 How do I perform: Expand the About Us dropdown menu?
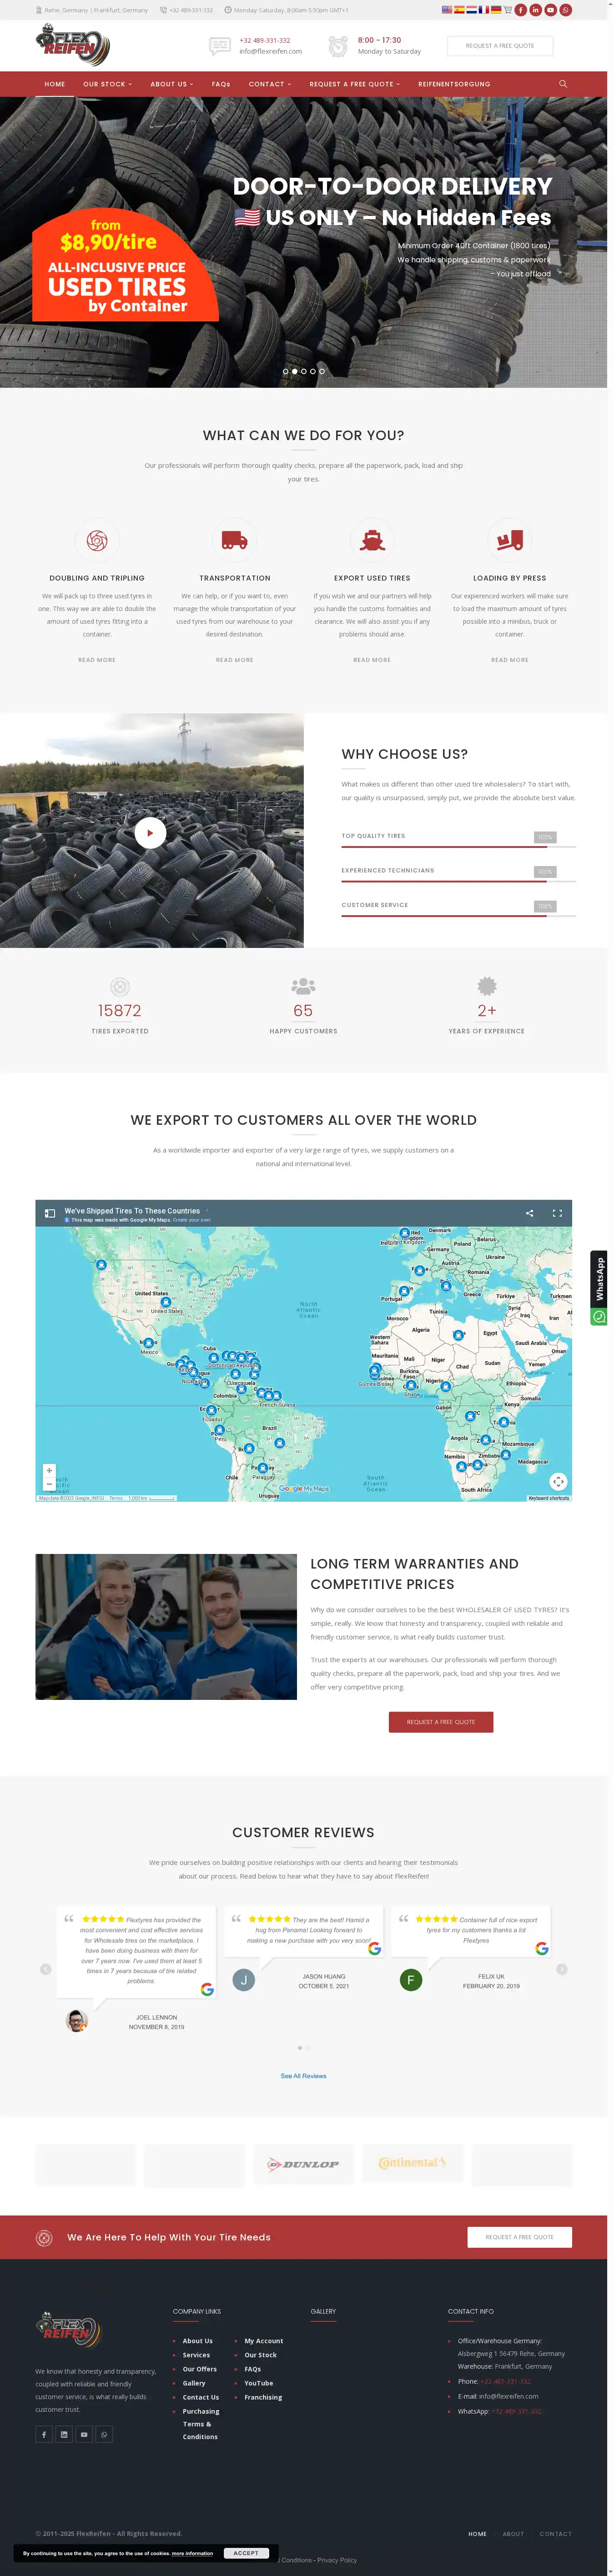click(171, 84)
